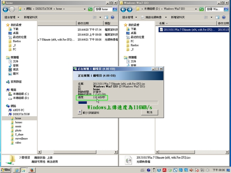Open view options dropdown arrow in Win7 ISO window
This screenshot has height=173, width=231.
[x=211, y=17]
